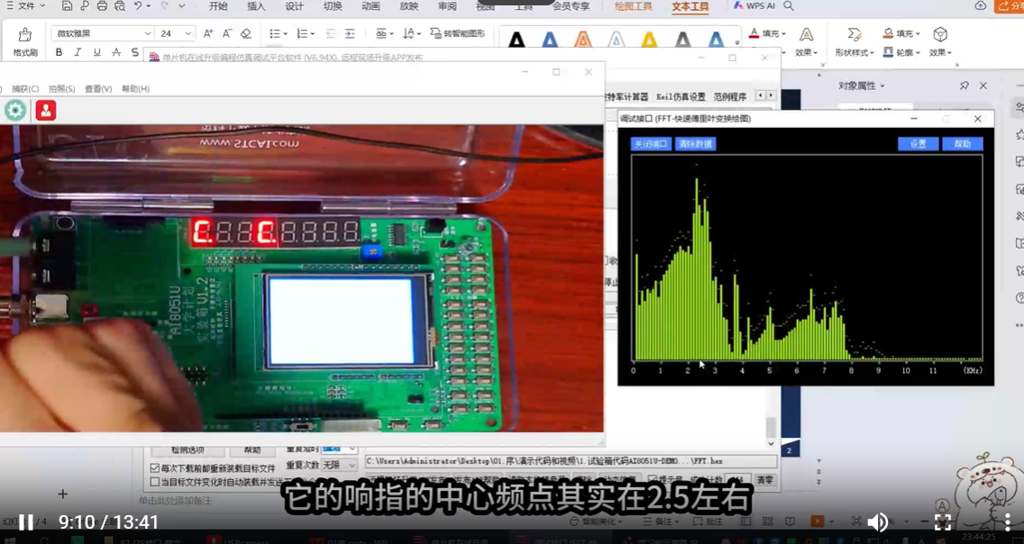Viewport: 1024px width, 544px height.
Task: Expand the text fill (填充) dropdown
Action: tap(783, 33)
